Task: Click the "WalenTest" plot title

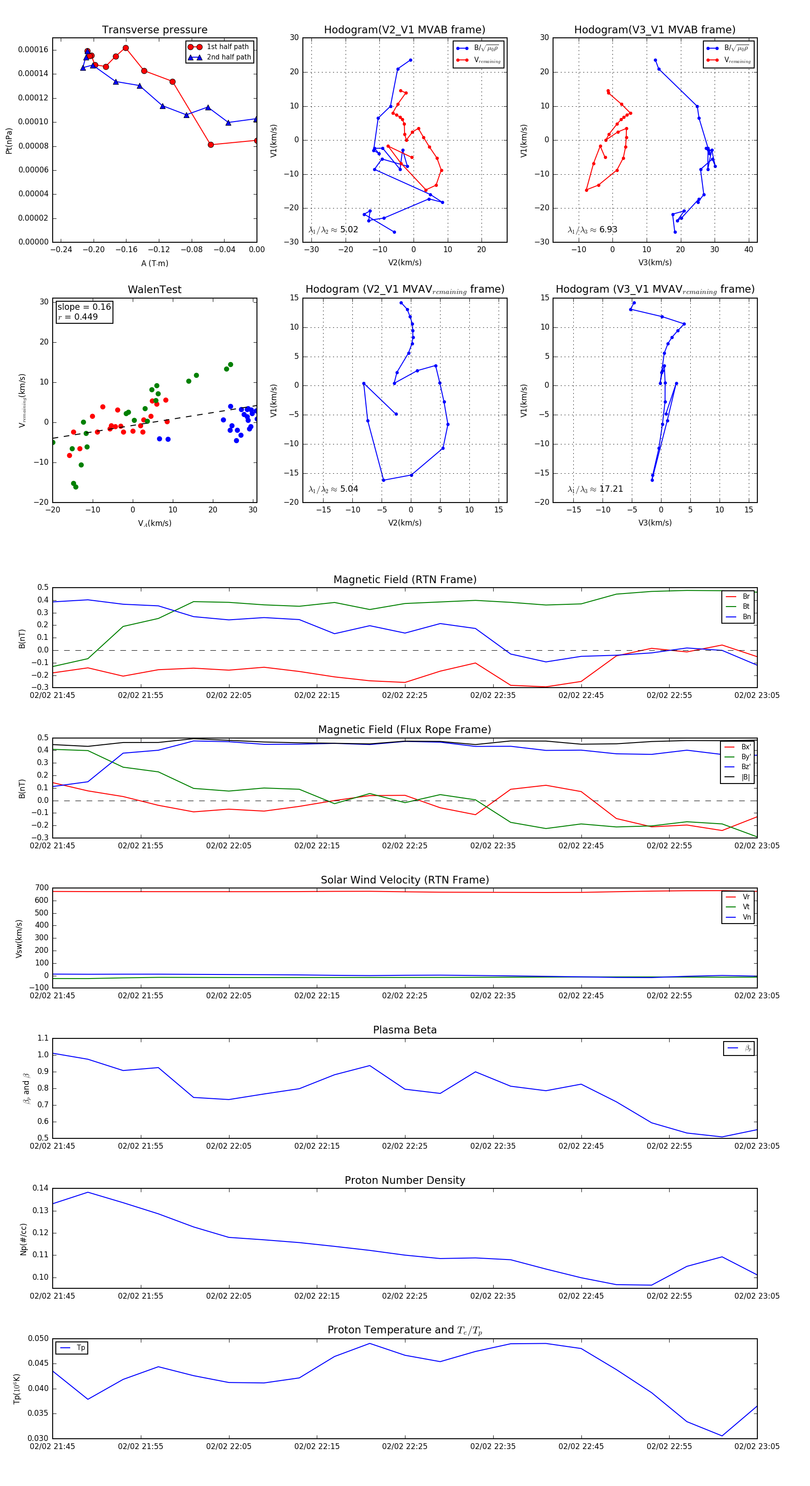Action: click(x=154, y=290)
